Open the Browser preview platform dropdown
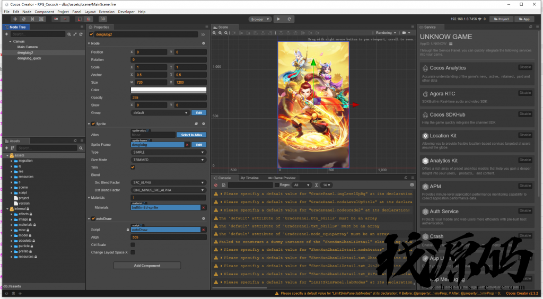 pos(260,20)
